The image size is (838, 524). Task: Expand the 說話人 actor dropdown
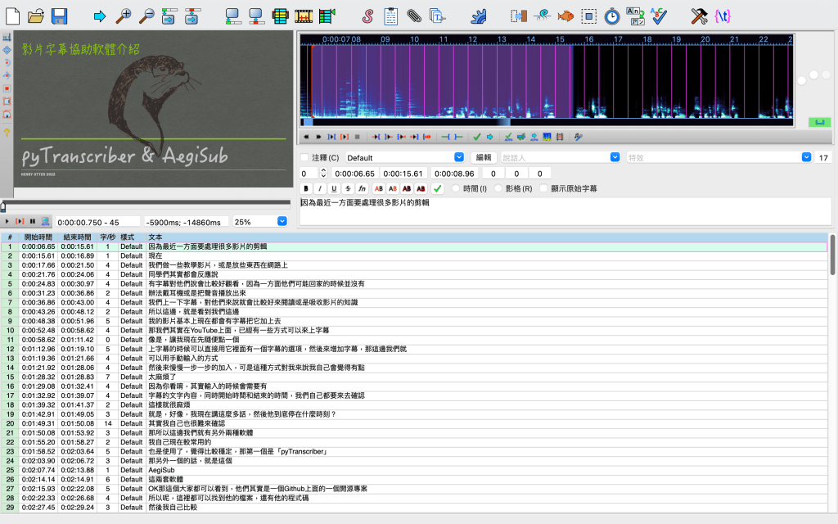coord(615,157)
